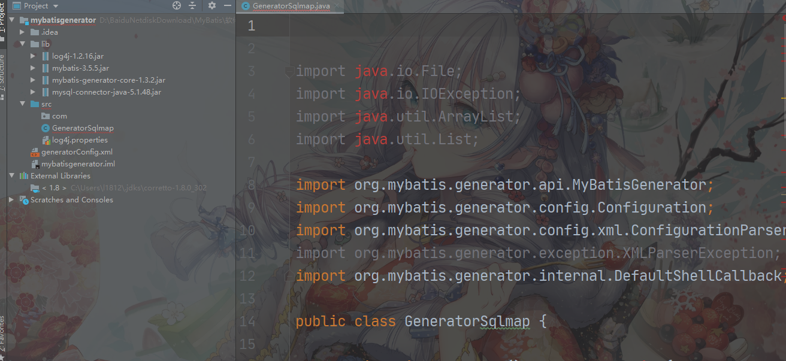Collapse the lib folder
This screenshot has width=786, height=361.
[23, 44]
